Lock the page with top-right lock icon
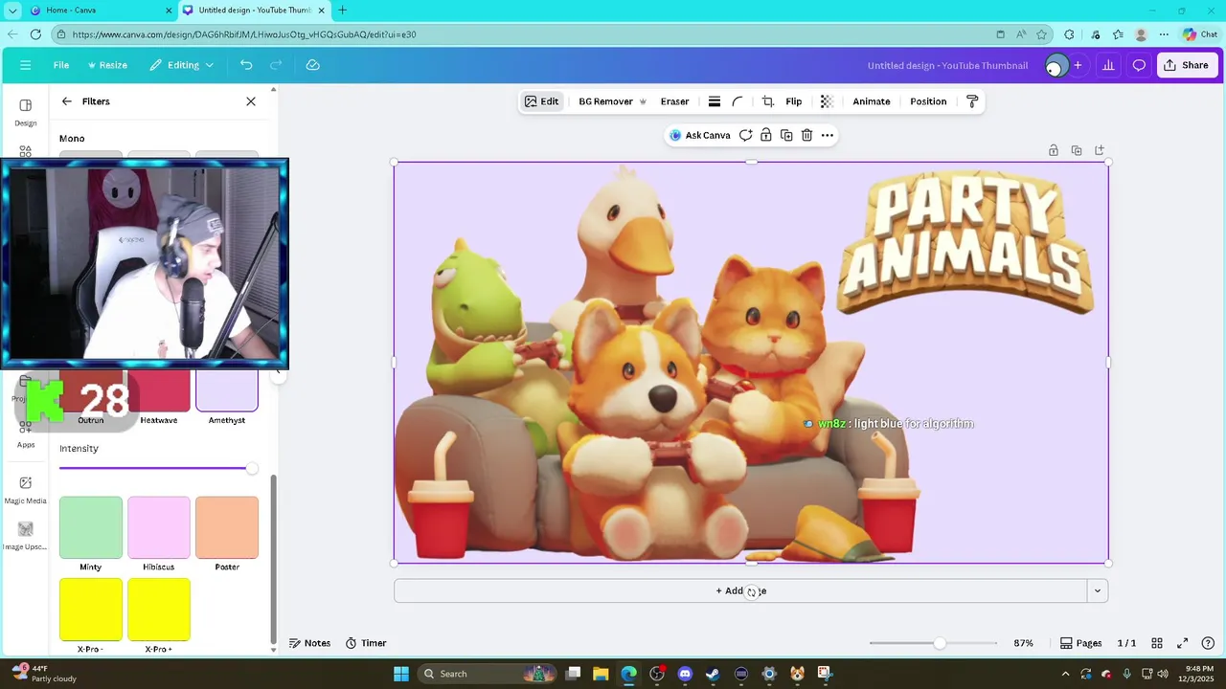The image size is (1226, 689). click(x=1054, y=150)
